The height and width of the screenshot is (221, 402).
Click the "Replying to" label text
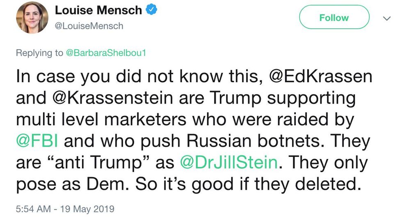39,53
